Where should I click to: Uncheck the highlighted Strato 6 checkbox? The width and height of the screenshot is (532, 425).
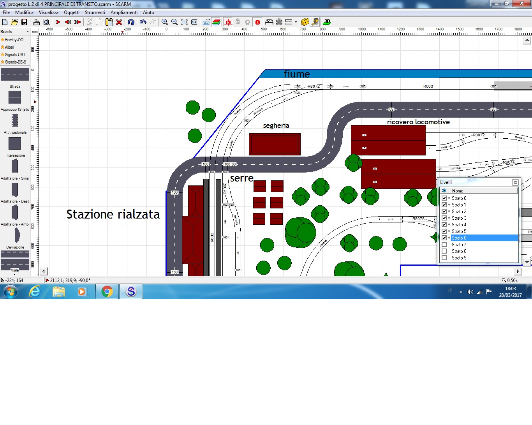click(x=444, y=238)
